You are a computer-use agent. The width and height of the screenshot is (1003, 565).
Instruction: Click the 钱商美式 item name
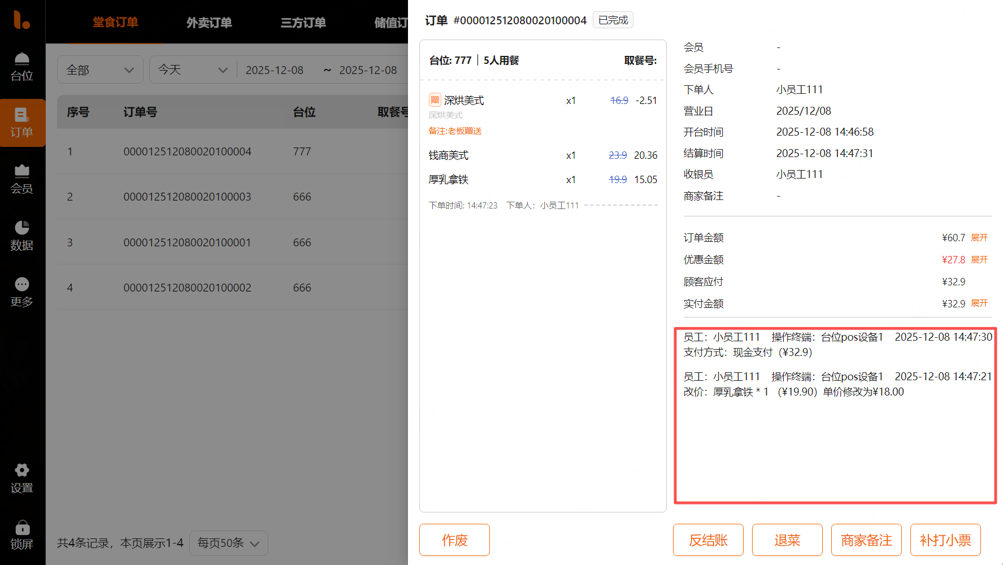448,155
